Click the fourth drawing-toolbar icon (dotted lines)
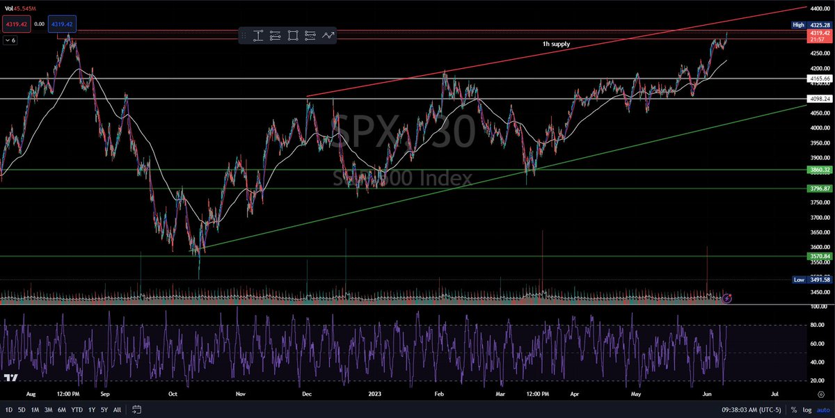This screenshot has height=418, width=835. [310, 35]
